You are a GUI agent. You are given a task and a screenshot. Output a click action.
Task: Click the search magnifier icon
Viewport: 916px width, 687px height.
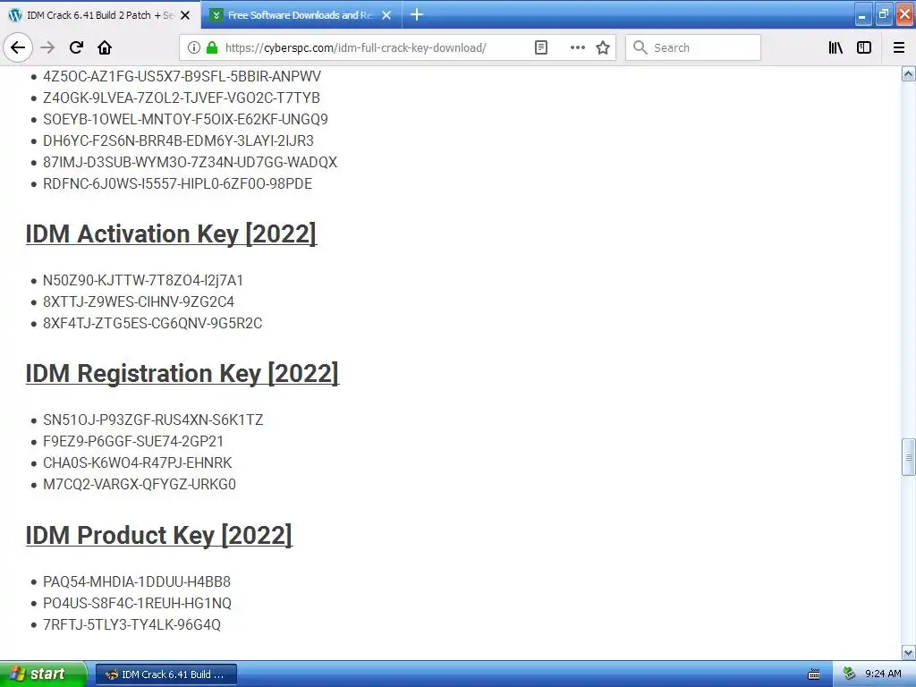point(640,47)
